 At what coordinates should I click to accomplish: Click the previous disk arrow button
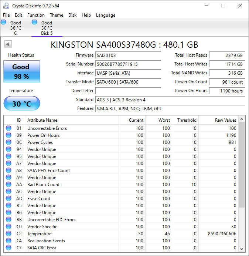8,44
